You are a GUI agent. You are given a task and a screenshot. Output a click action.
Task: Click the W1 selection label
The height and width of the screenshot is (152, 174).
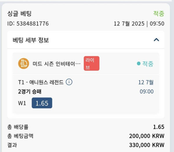tap(22, 103)
